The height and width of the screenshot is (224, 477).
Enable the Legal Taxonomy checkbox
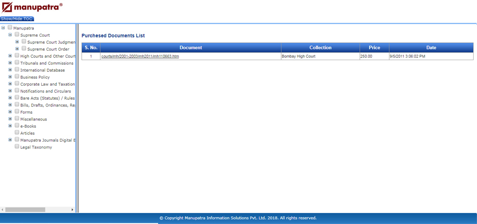[17, 146]
